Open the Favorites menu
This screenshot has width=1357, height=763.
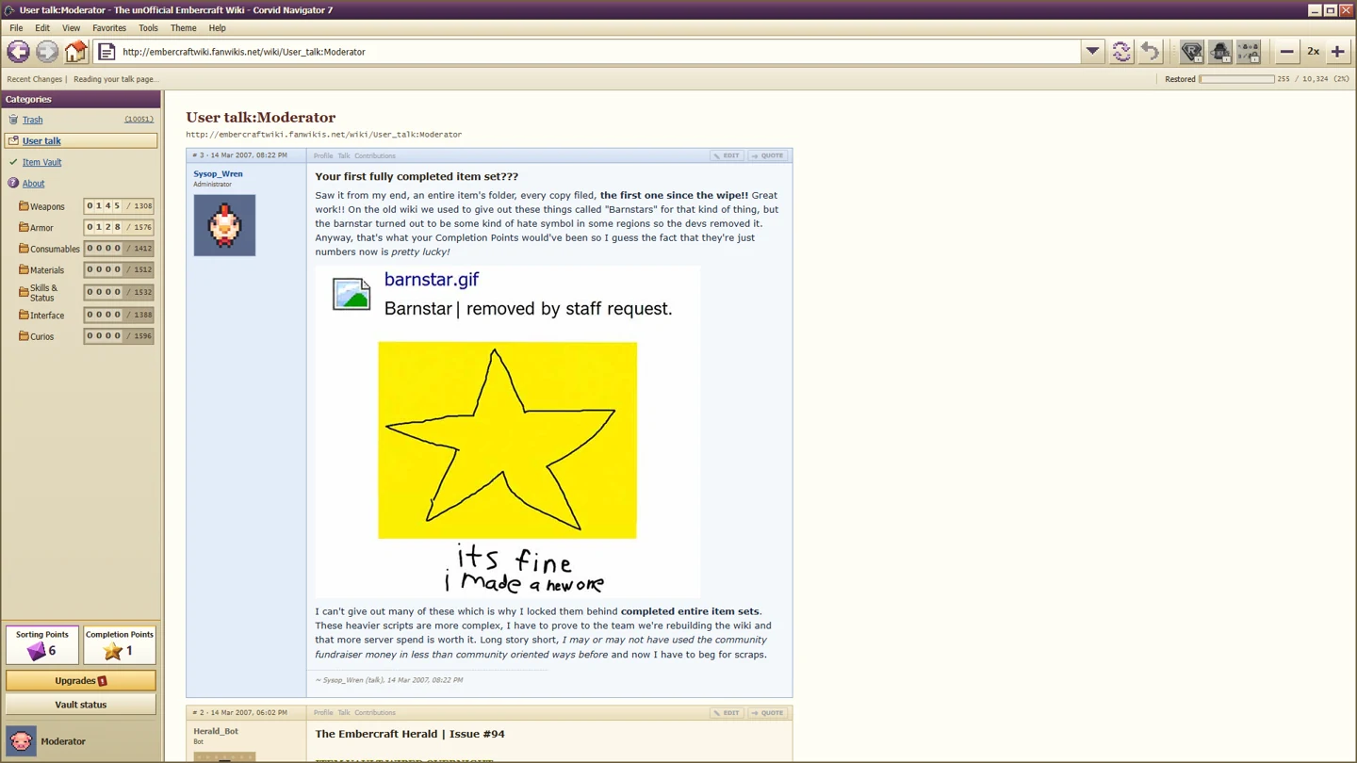pos(109,28)
